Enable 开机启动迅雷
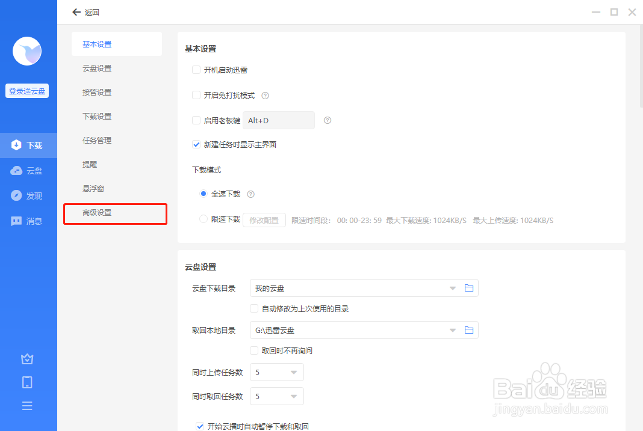Viewport: 643px width, 431px height. tap(196, 70)
